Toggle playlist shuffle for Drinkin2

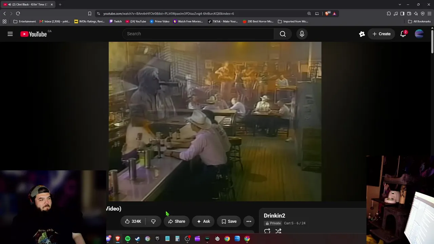click(278, 231)
